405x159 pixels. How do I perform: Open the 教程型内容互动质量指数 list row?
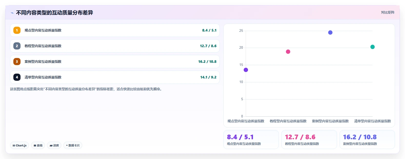click(115, 46)
